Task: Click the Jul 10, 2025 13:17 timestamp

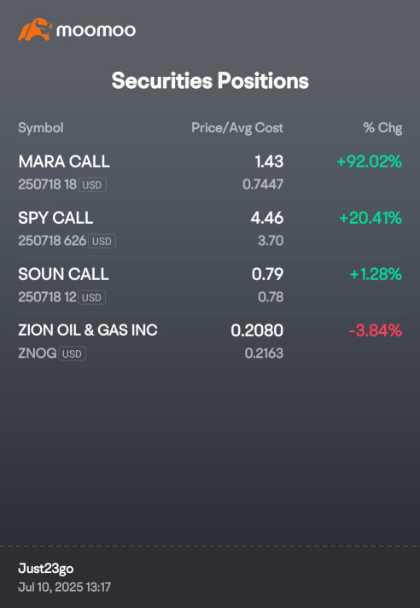Action: click(64, 587)
